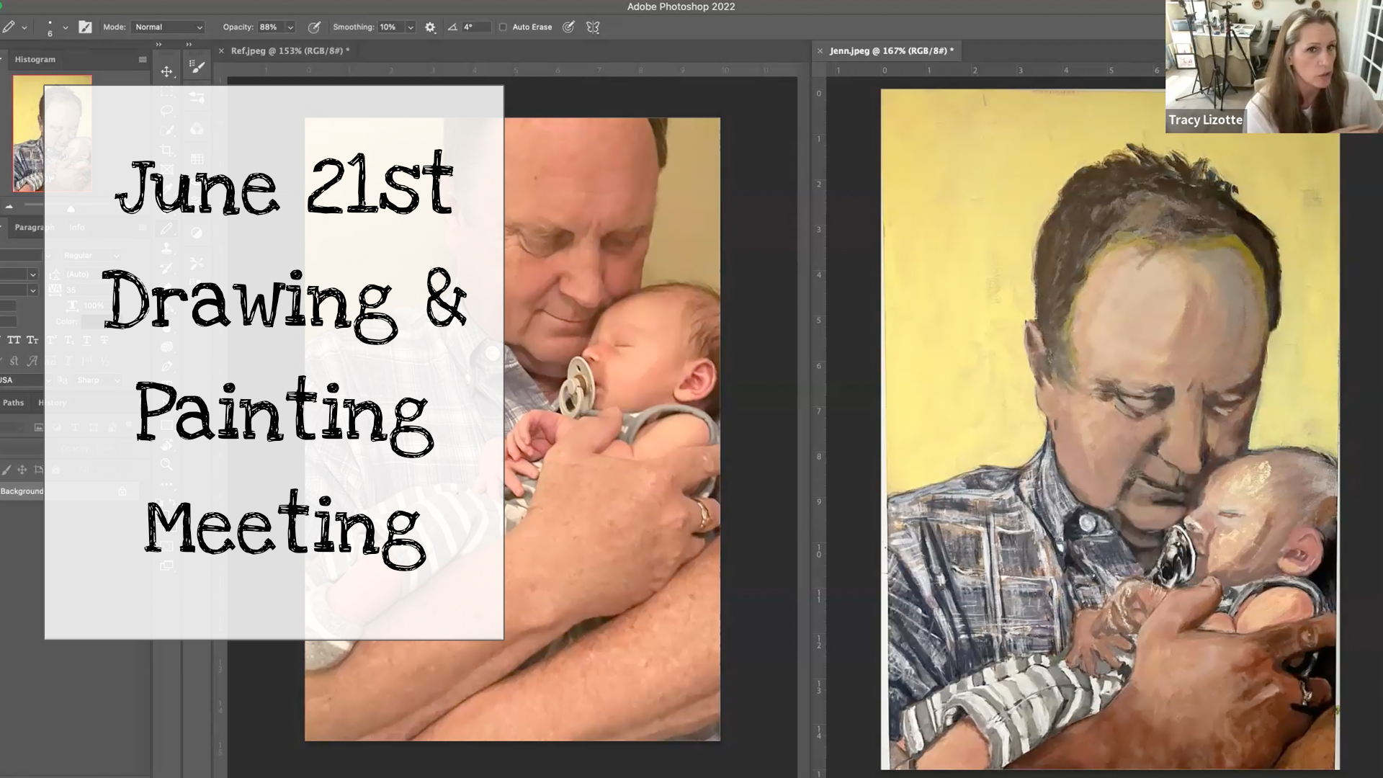Click the zoom-out mountains icon below thumbnail
This screenshot has width=1383, height=778.
pyautogui.click(x=9, y=206)
